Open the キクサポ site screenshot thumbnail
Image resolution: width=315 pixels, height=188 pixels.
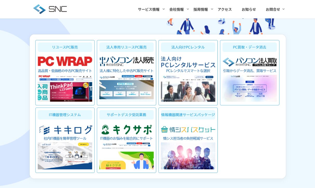point(127,156)
